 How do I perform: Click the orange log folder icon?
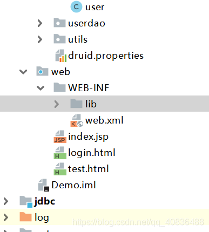coord(25,217)
